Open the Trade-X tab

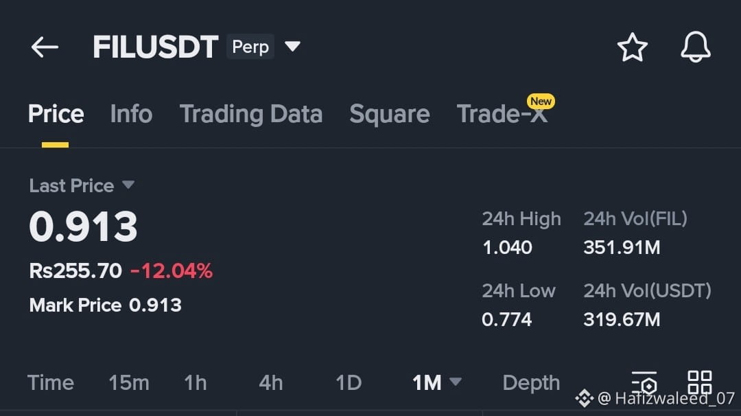point(502,114)
